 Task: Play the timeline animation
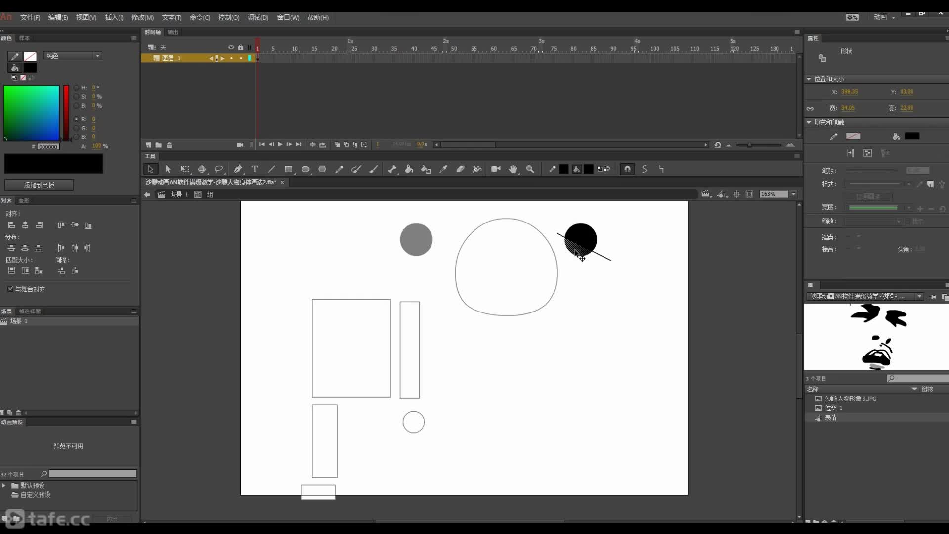click(x=280, y=145)
